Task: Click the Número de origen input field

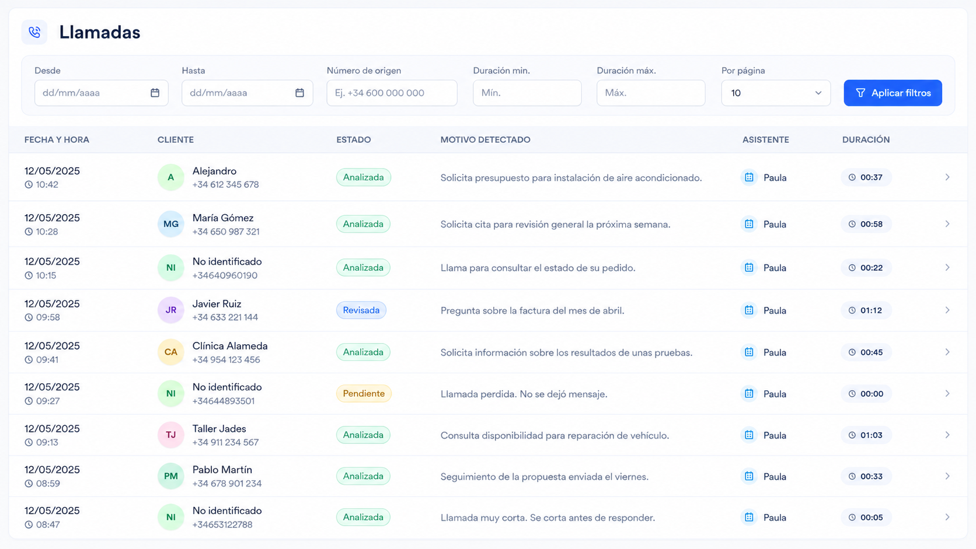Action: (x=392, y=93)
